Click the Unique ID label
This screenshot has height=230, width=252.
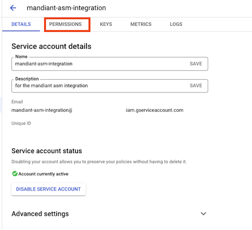pyautogui.click(x=21, y=123)
